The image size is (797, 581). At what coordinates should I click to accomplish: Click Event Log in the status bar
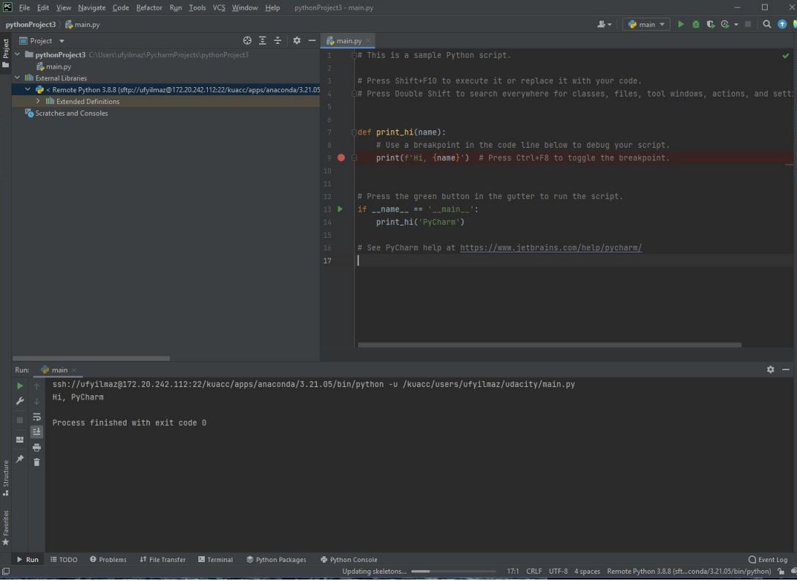(x=768, y=559)
